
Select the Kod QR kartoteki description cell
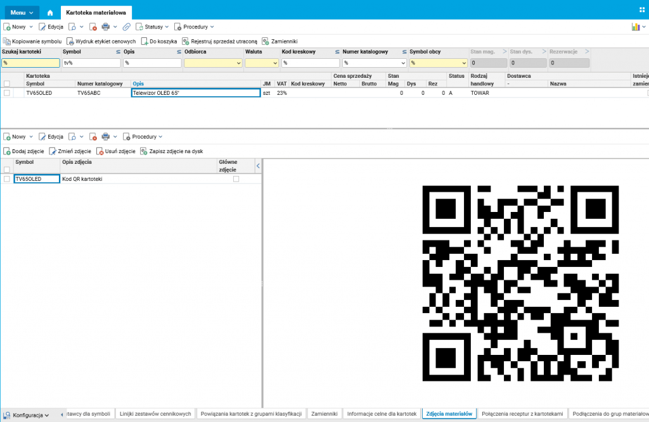[139, 179]
